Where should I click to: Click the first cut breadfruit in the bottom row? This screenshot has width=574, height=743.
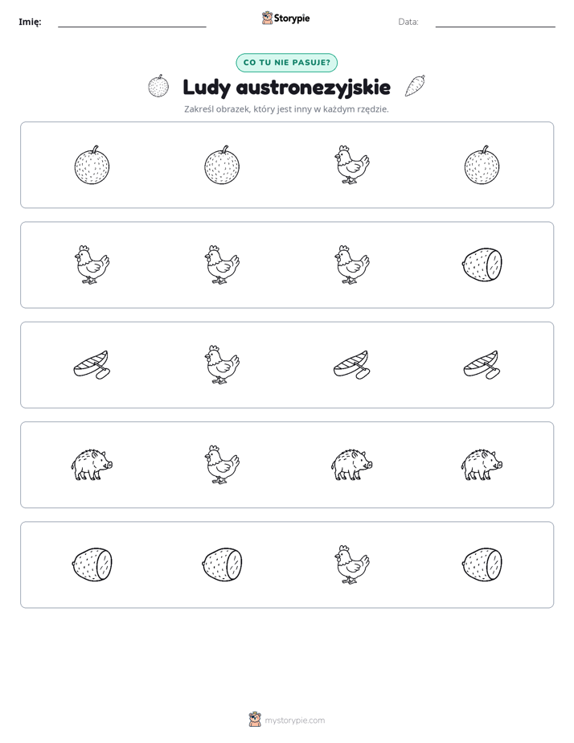92,564
